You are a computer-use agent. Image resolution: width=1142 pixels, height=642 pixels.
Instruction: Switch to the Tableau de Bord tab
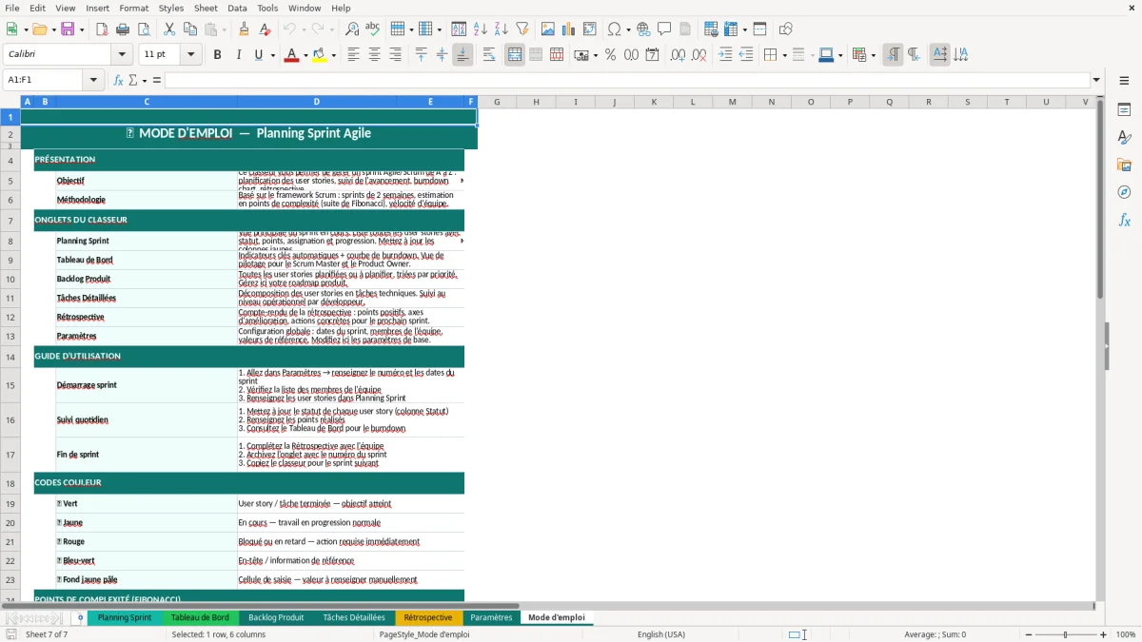(200, 617)
